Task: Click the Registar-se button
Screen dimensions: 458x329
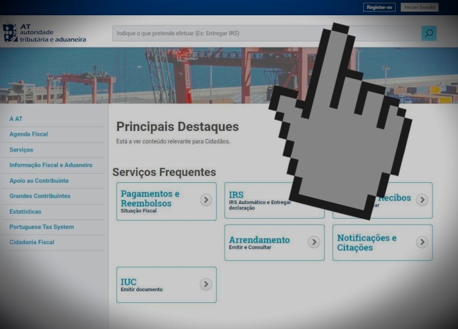Action: pyautogui.click(x=379, y=7)
